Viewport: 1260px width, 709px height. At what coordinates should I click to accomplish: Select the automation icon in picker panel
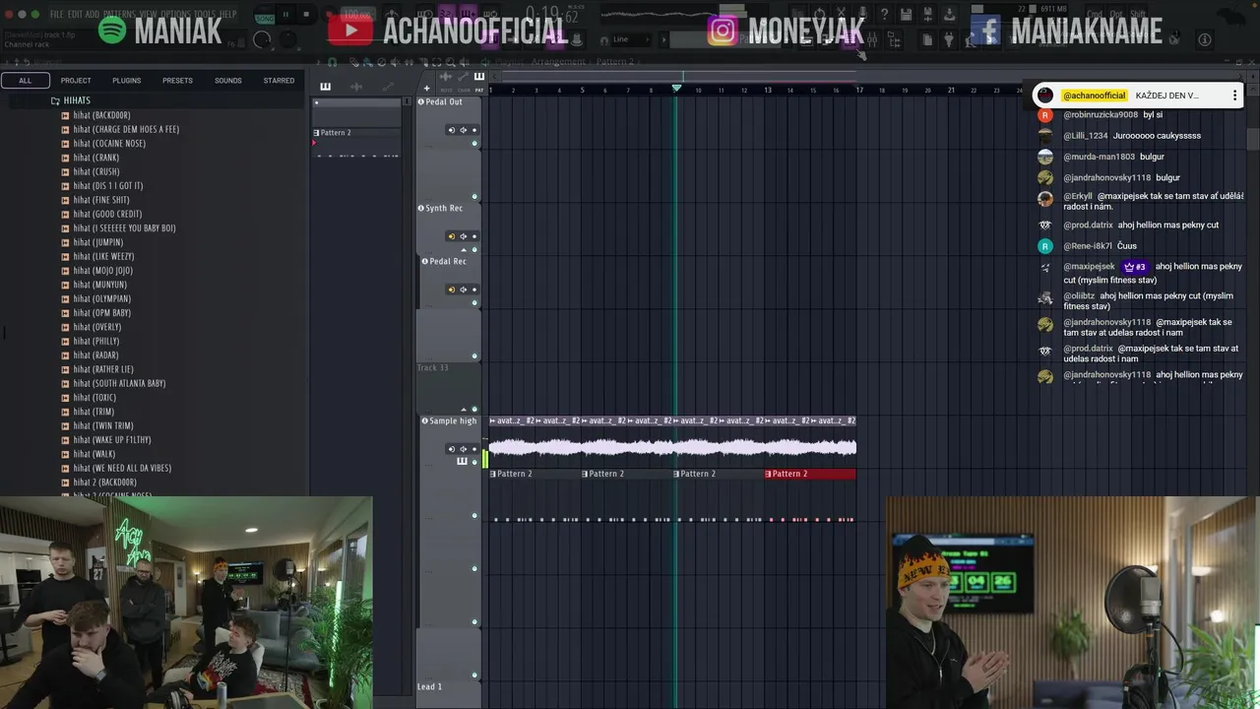(388, 86)
